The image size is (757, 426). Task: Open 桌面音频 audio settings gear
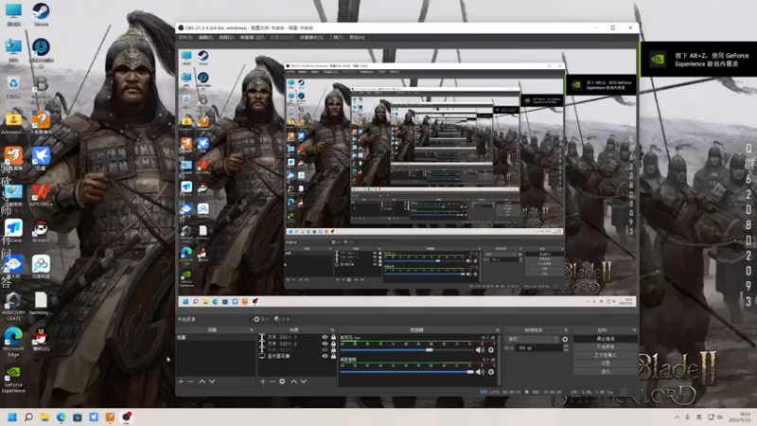[491, 371]
